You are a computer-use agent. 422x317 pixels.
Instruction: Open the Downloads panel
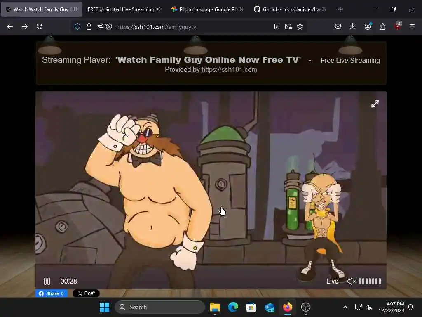(353, 26)
